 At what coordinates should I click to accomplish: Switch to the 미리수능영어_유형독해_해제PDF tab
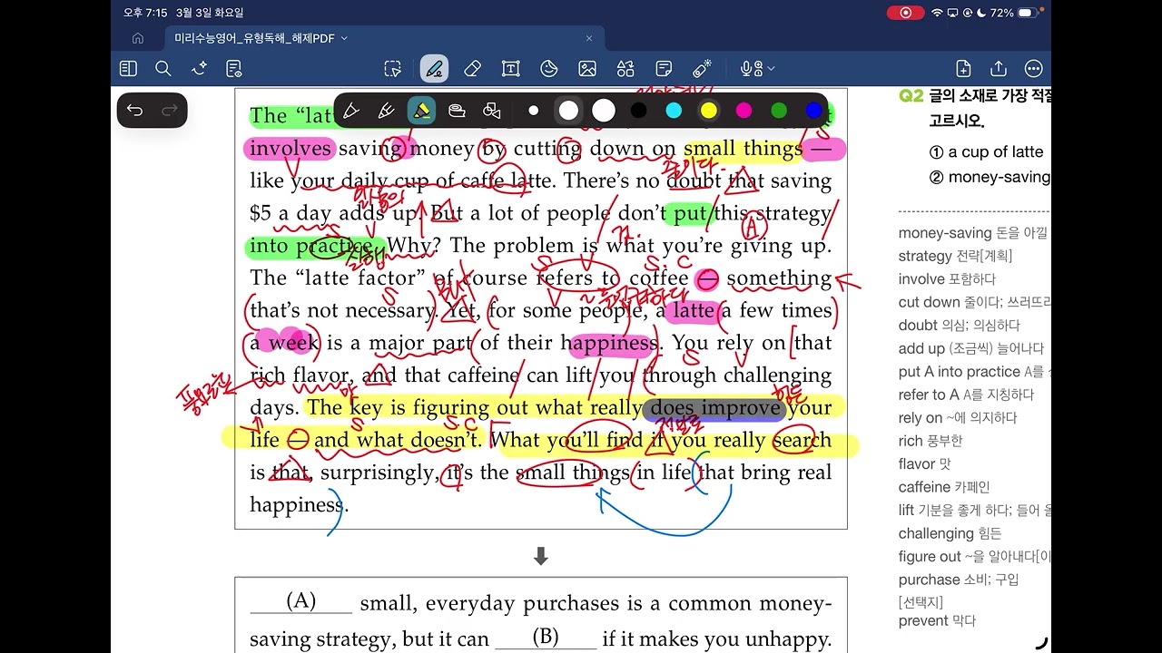[254, 38]
